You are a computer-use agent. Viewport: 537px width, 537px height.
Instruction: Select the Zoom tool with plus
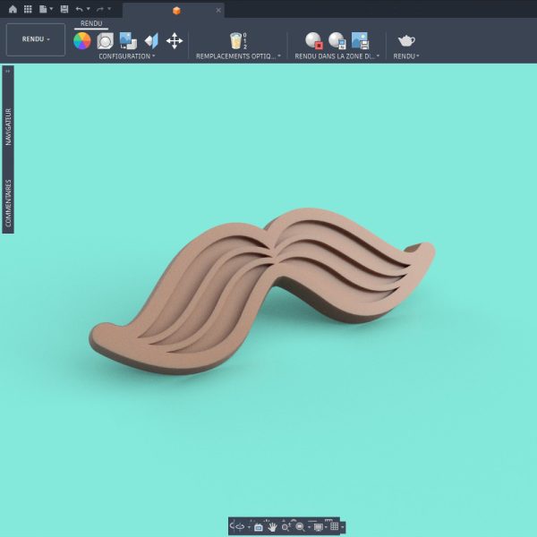286,526
